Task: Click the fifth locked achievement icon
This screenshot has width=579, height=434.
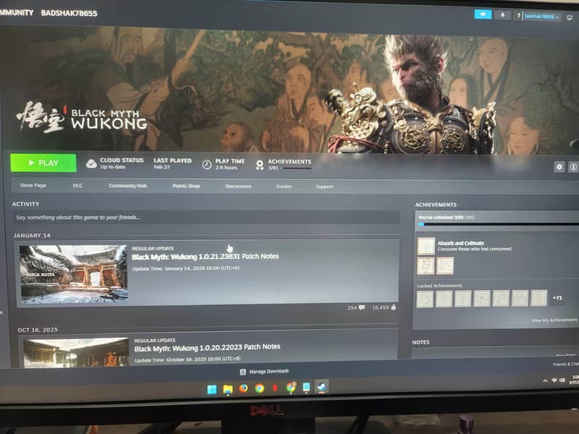Action: click(x=501, y=298)
